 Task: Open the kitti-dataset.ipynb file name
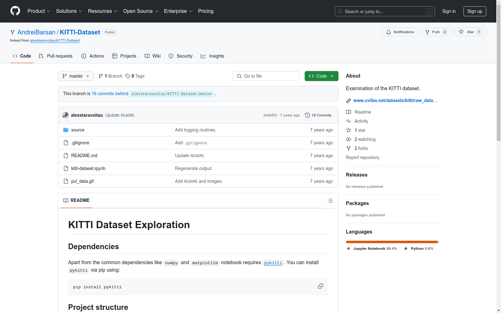click(88, 168)
